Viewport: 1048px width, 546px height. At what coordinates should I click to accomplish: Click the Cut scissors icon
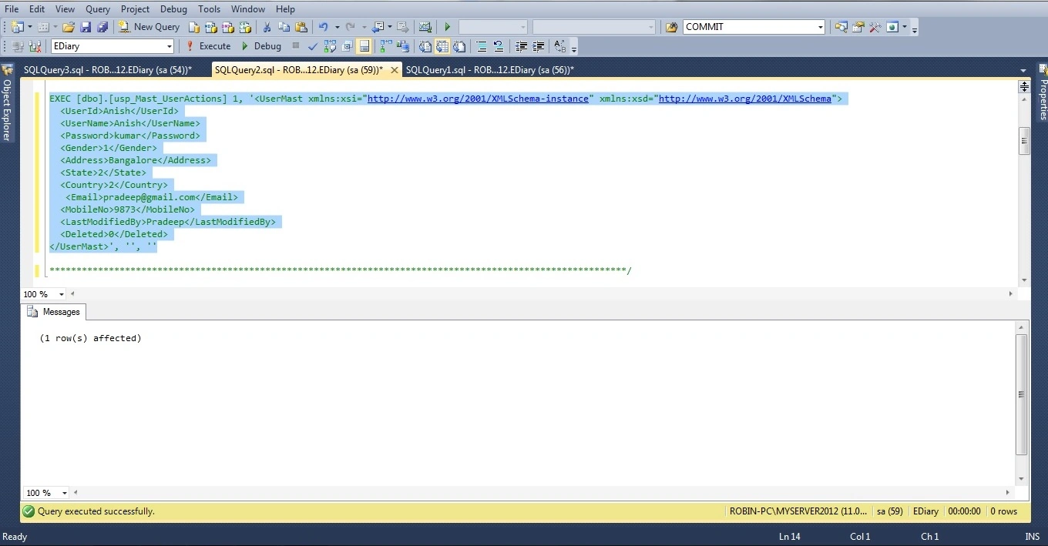[267, 27]
